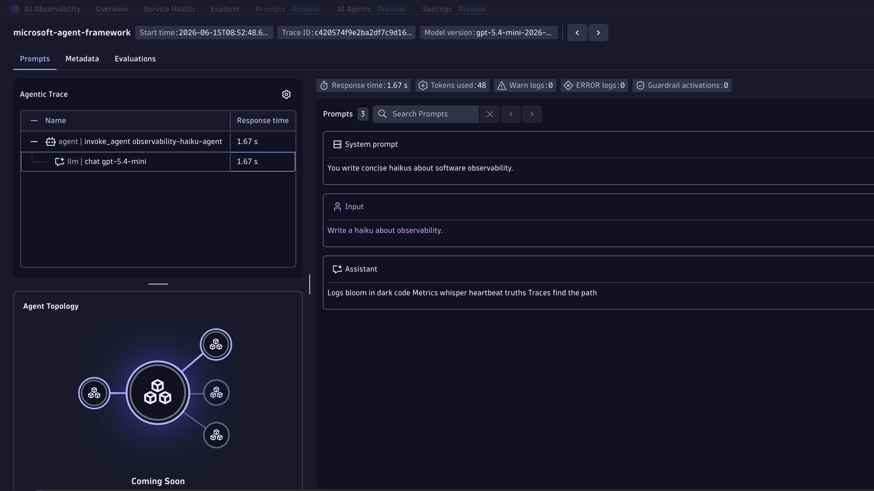Select the agent invoke_agent row name
Viewport: 874px width, 491px height.
click(x=140, y=142)
